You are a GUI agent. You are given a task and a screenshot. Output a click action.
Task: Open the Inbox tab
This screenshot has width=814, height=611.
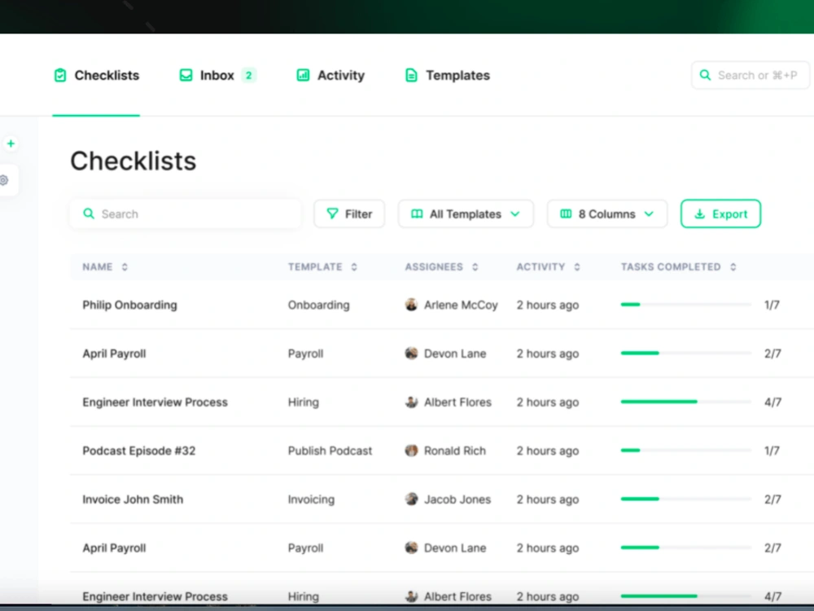(217, 75)
